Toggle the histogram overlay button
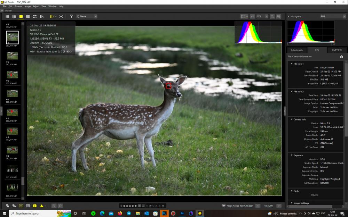The image size is (348, 217). (41, 206)
